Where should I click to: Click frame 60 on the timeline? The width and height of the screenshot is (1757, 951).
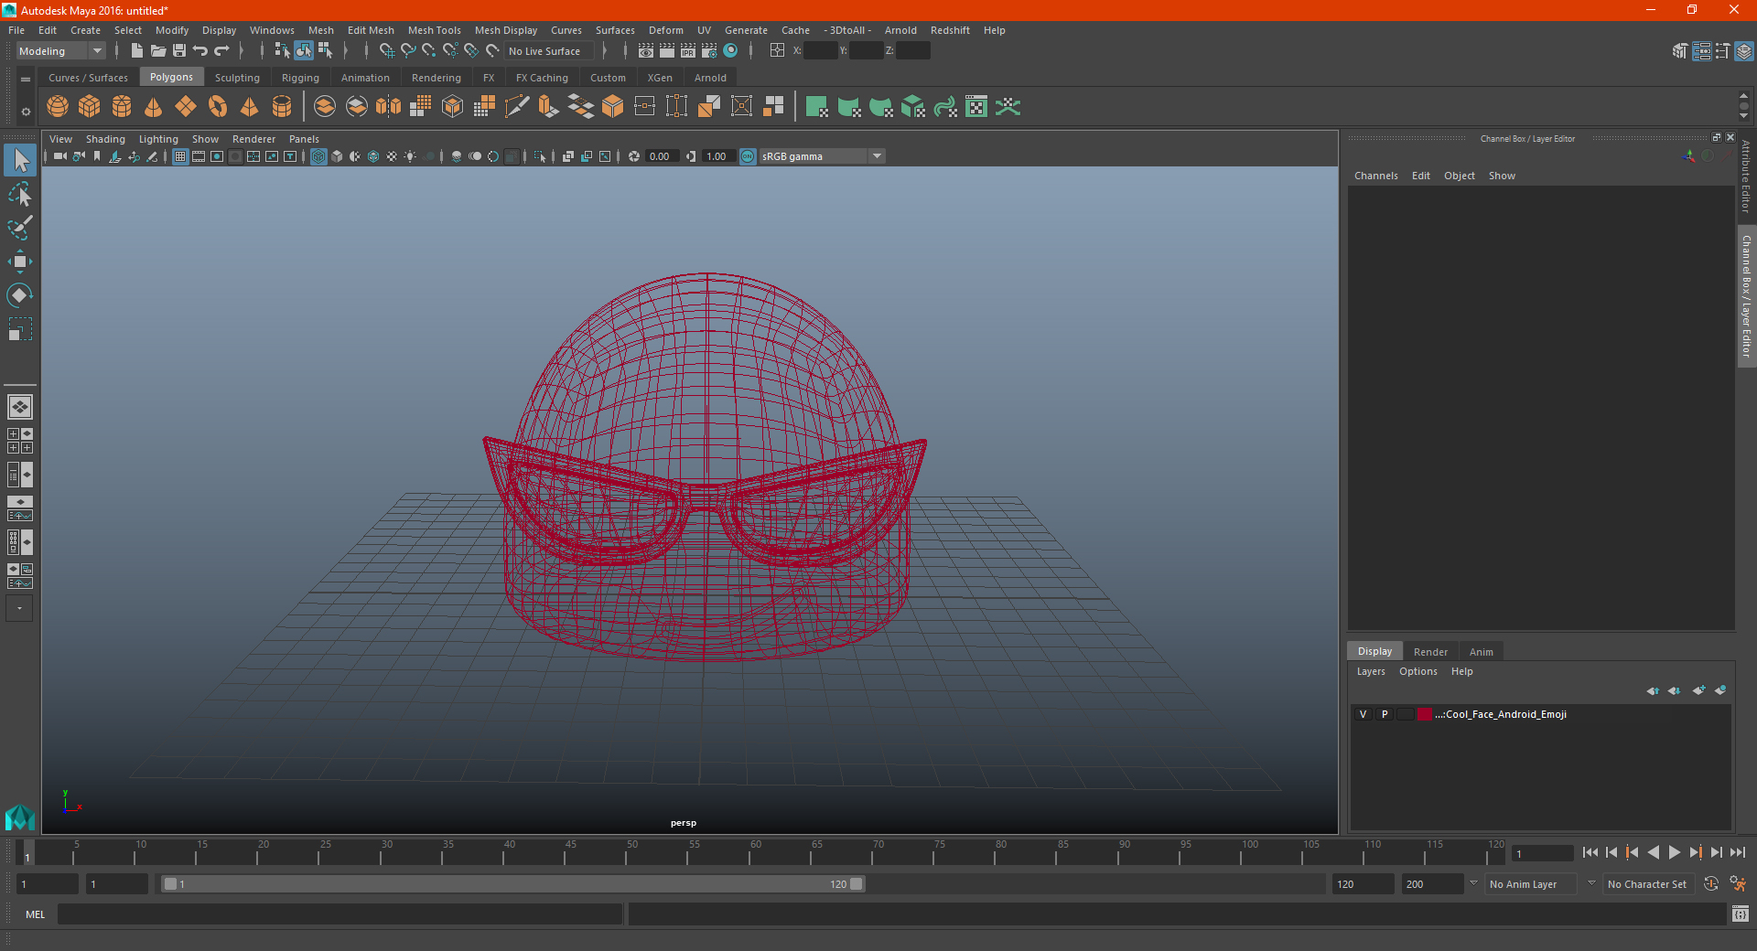tap(749, 852)
